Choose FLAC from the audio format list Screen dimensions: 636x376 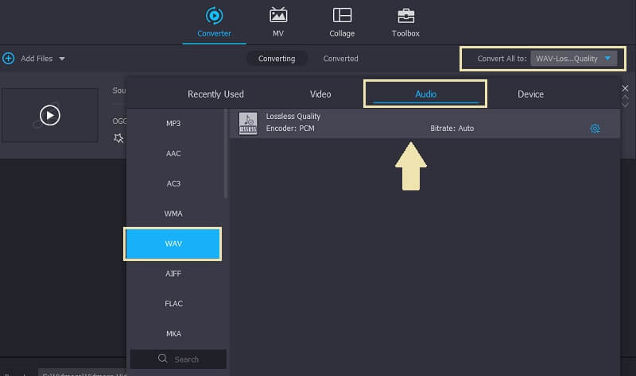[x=173, y=304]
